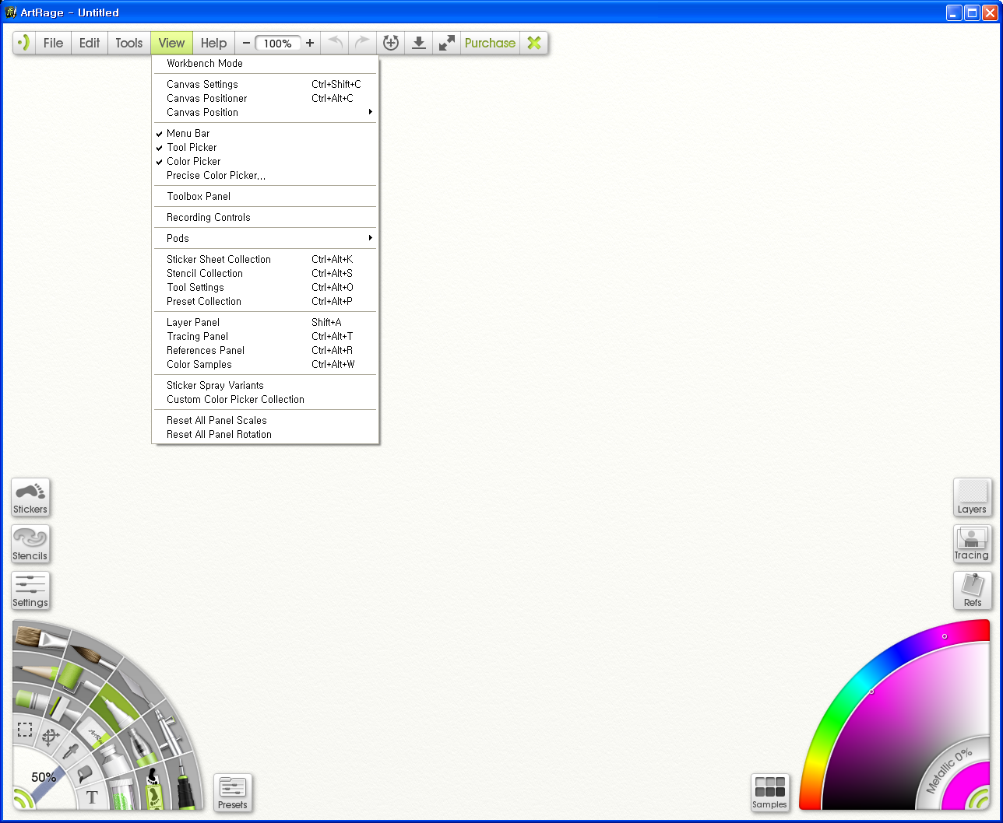Select the white Paint Tube tool
This screenshot has width=1003, height=823.
114,760
